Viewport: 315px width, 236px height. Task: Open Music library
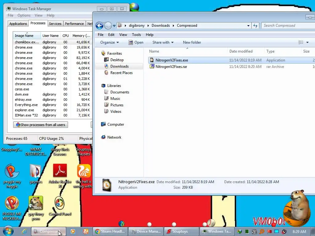pos(115,99)
